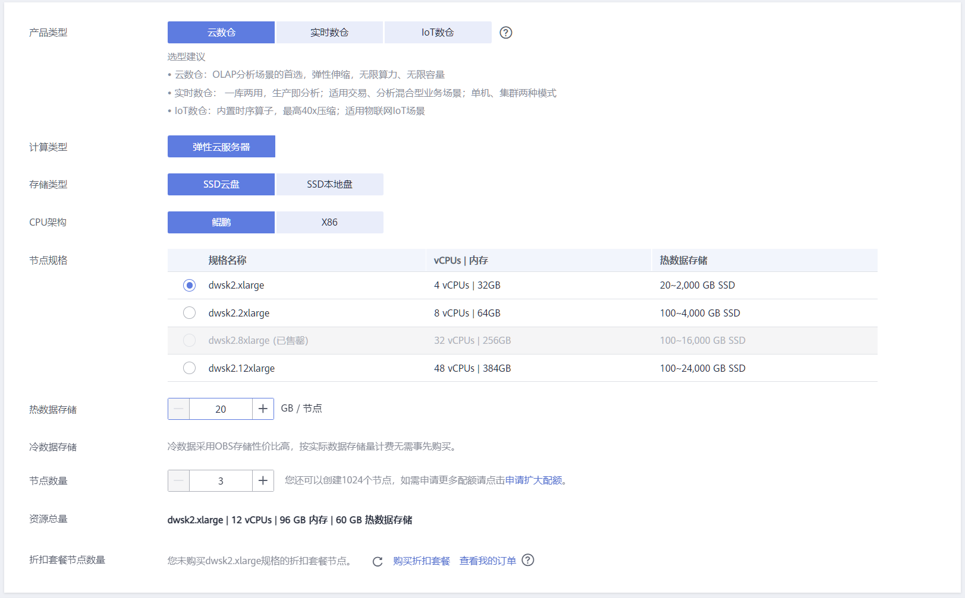Decrease node count with minus button
Image resolution: width=965 pixels, height=598 pixels.
click(178, 480)
